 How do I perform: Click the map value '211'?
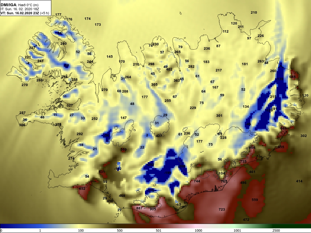point(241,27)
